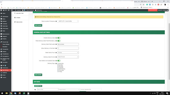170x95 pixels.
Task: Open Excel from taskbar
Action: (24, 93)
